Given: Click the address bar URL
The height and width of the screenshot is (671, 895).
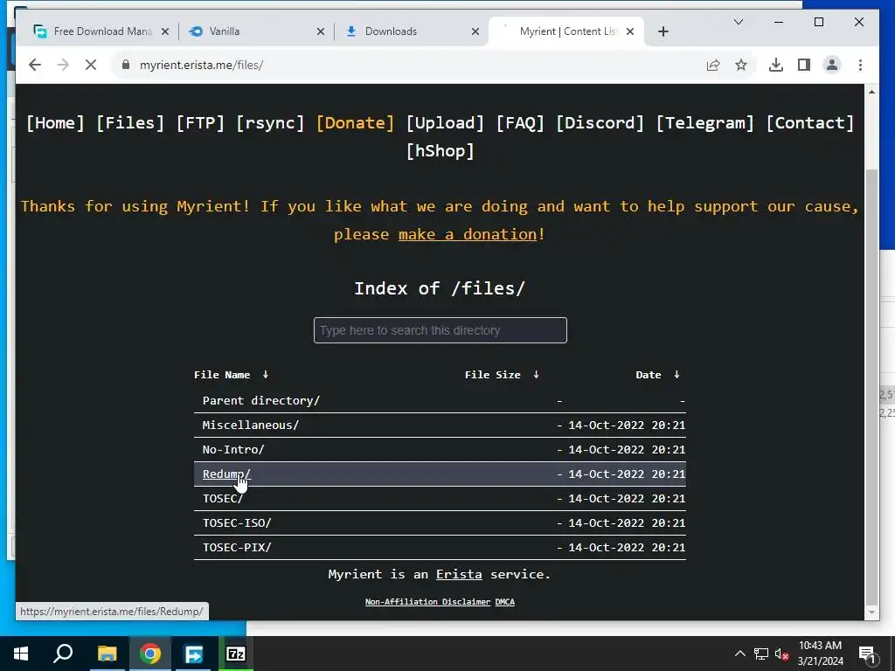Looking at the screenshot, I should pos(202,65).
